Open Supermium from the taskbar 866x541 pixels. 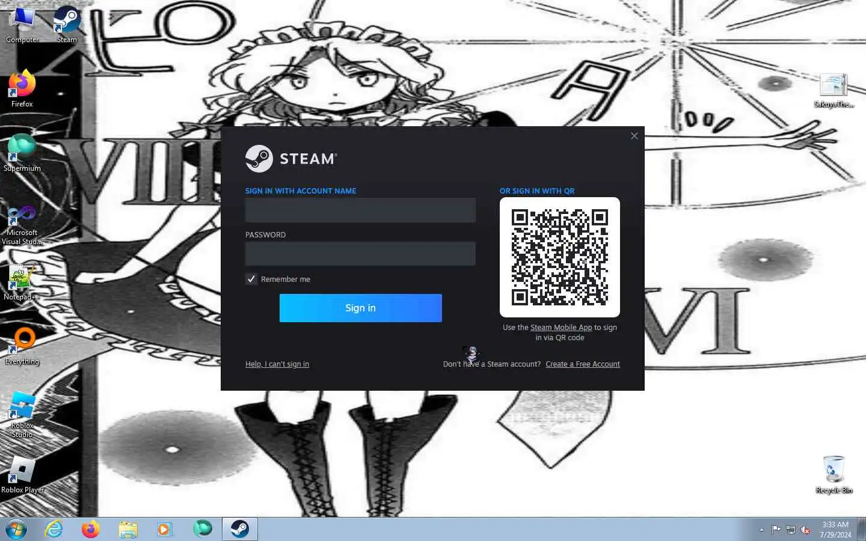(203, 529)
